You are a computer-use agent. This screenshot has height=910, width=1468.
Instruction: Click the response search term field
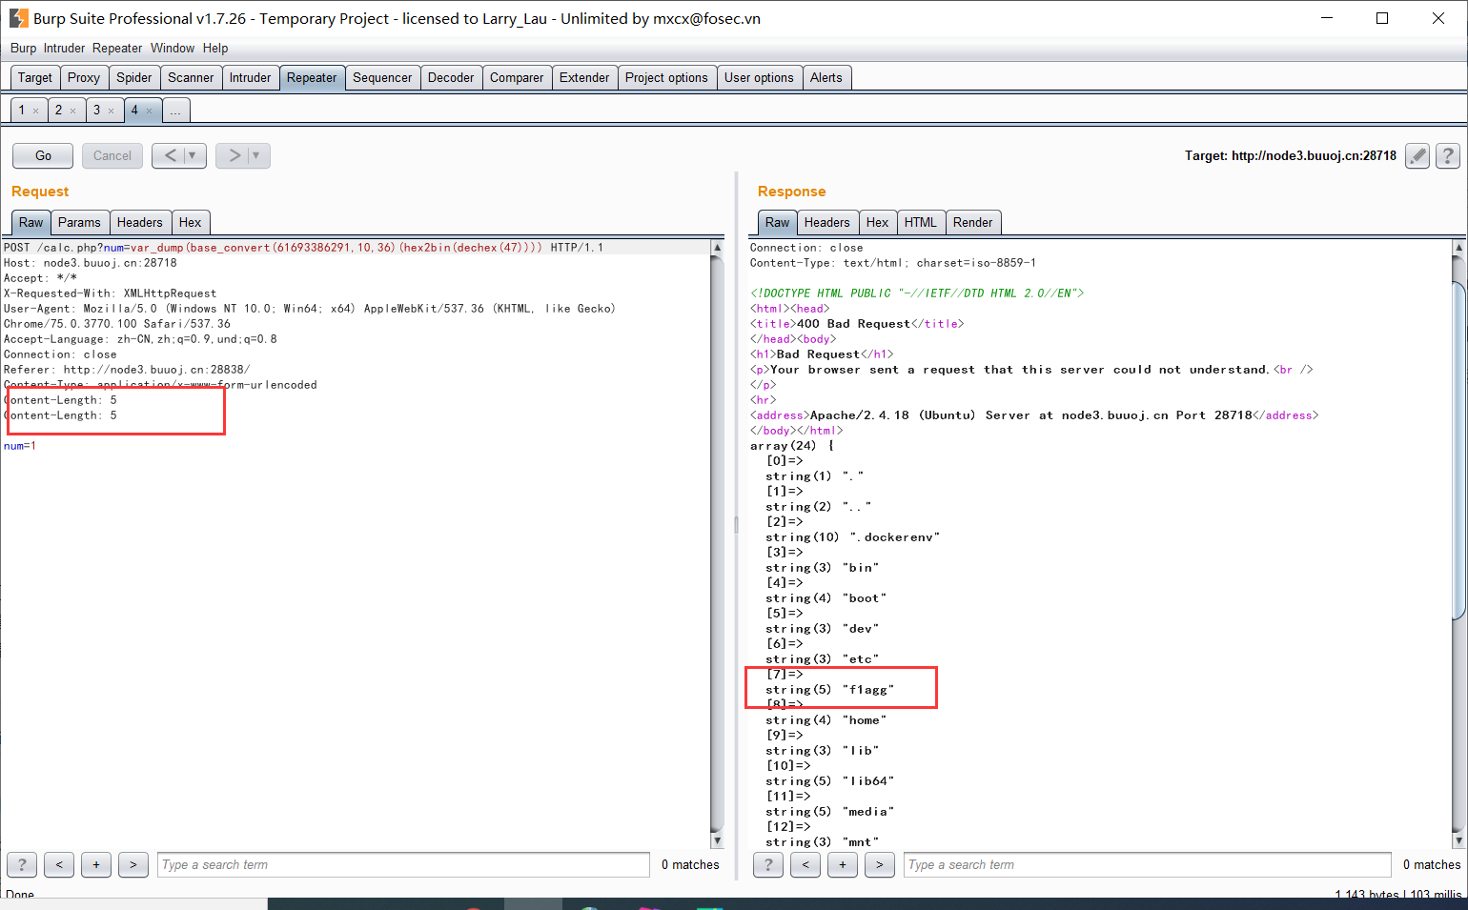click(x=1148, y=864)
